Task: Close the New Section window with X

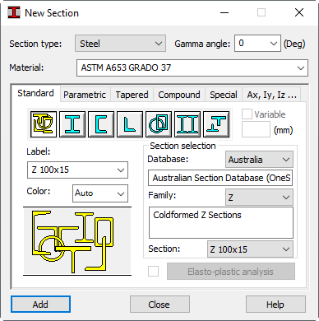Action: (299, 12)
